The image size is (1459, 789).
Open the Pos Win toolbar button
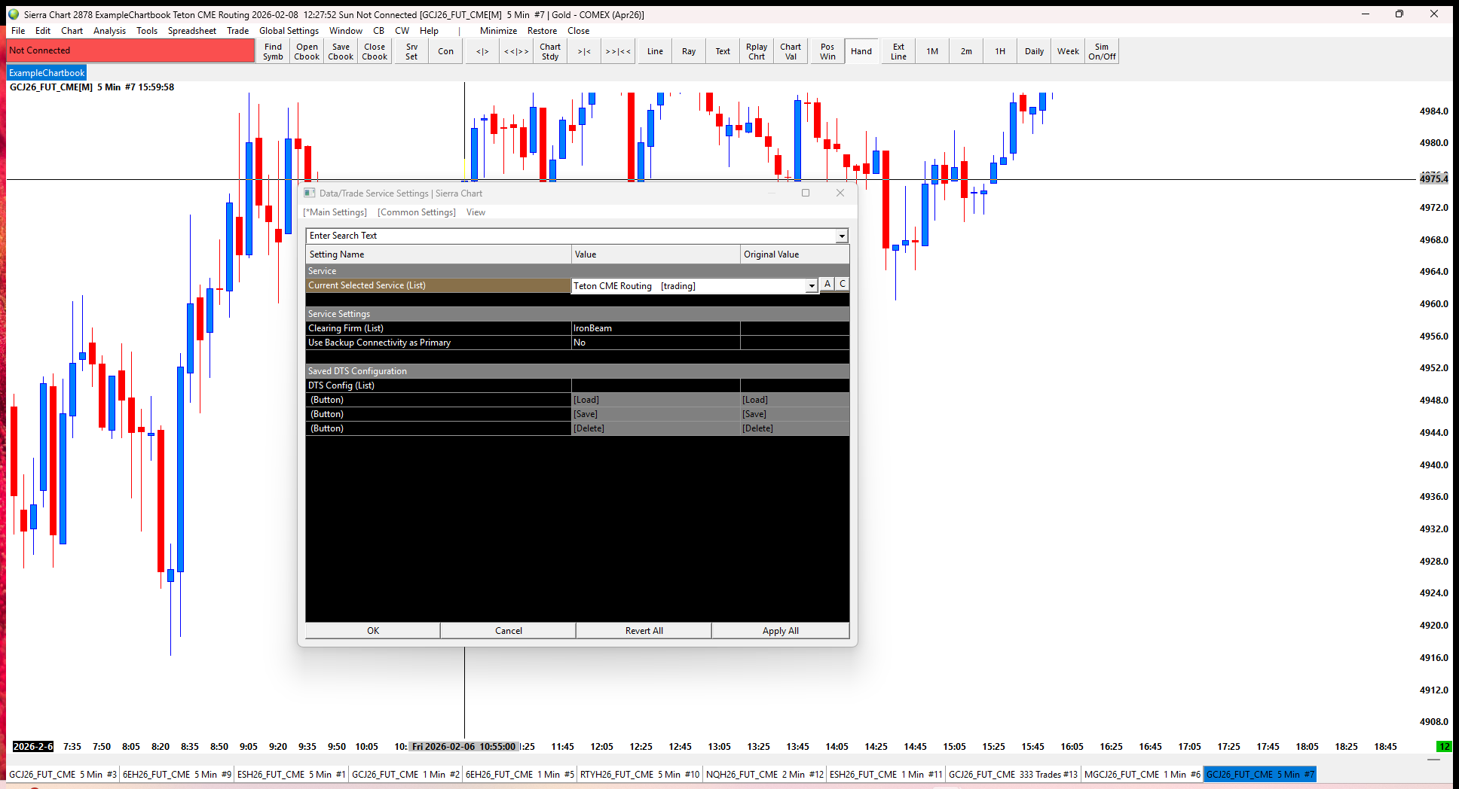click(827, 51)
